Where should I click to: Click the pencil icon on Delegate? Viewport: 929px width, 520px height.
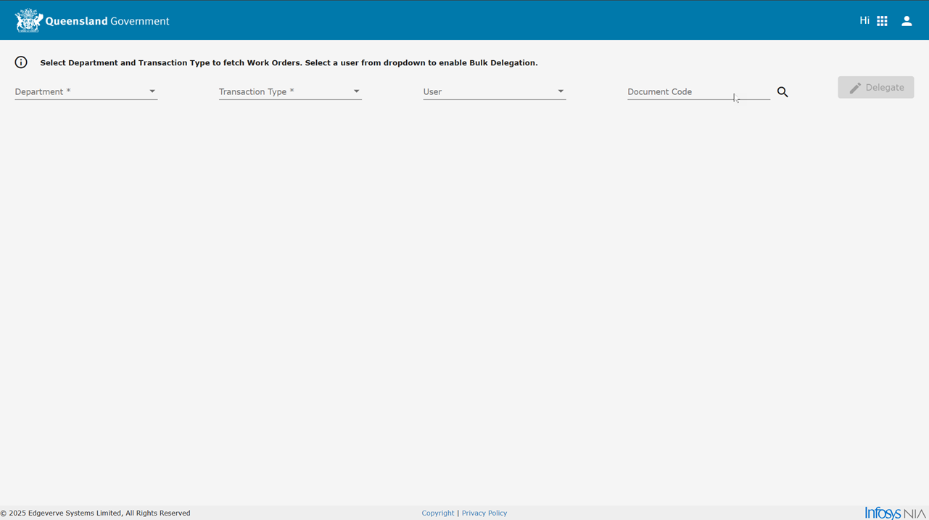click(x=855, y=88)
